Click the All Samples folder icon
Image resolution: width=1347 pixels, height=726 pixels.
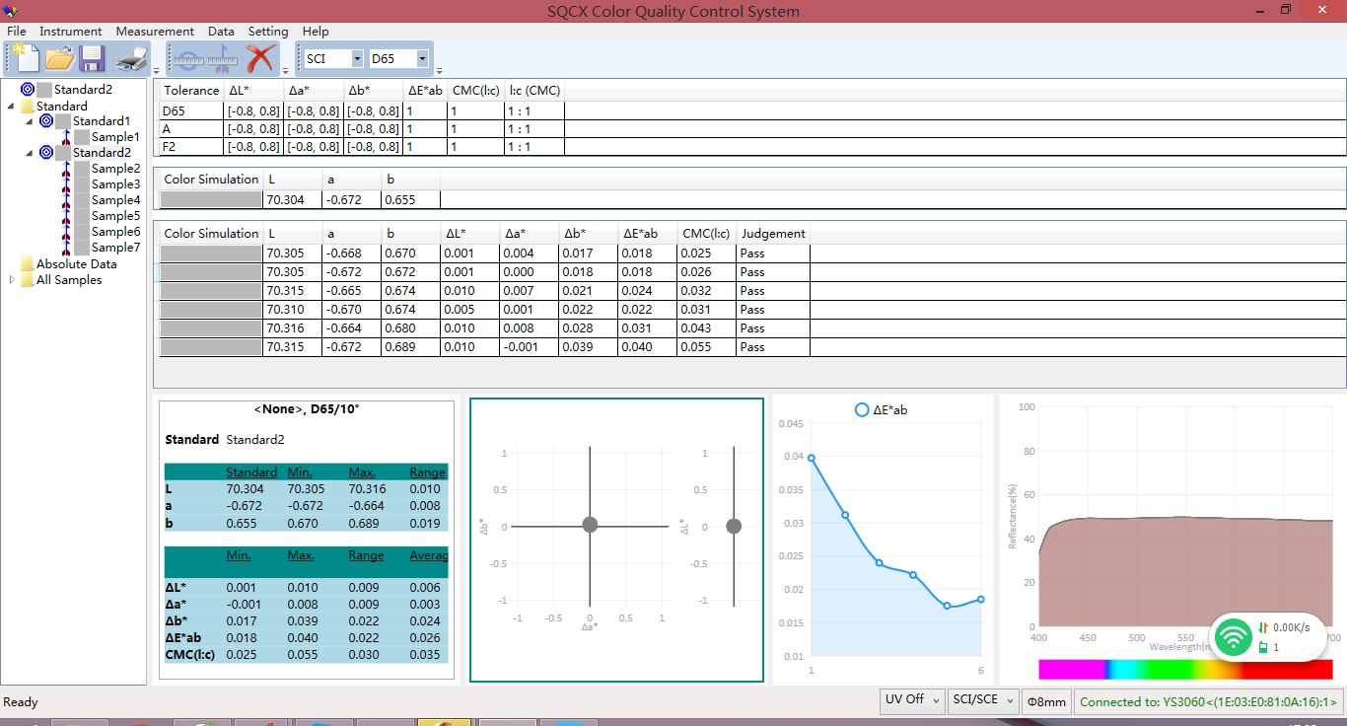[27, 280]
